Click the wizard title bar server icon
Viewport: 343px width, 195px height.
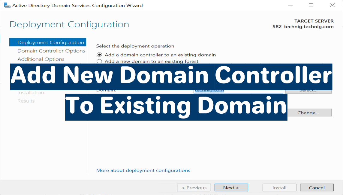(7, 5)
